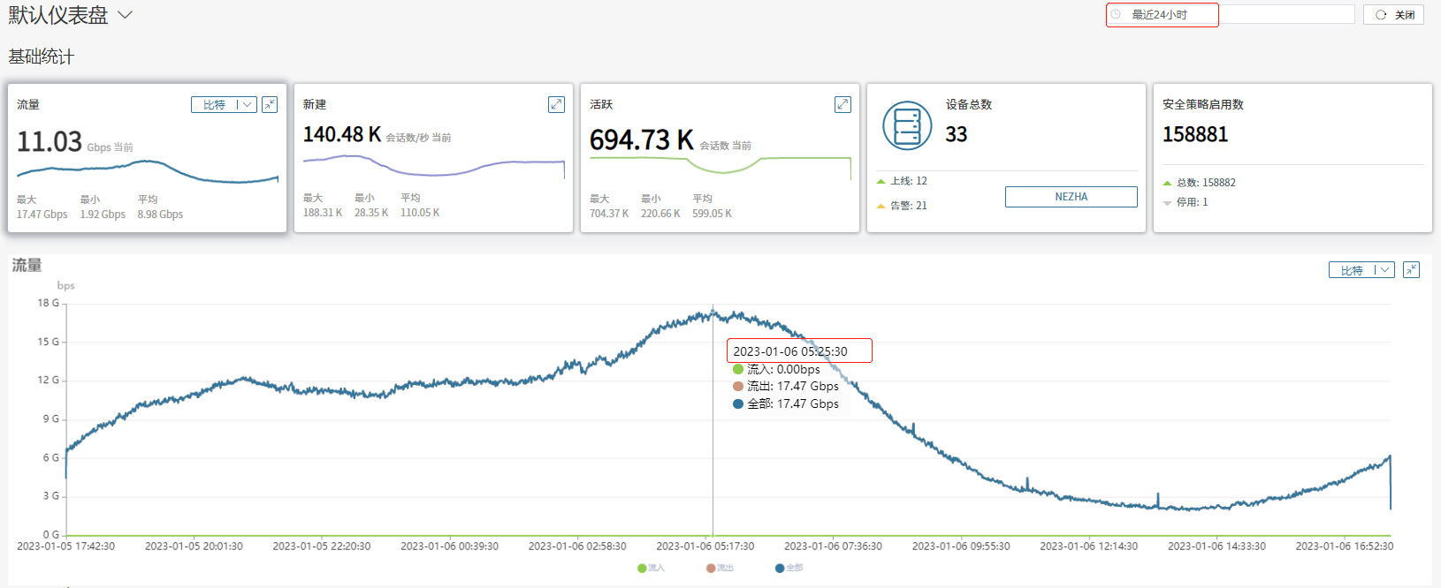The height and width of the screenshot is (588, 1441).
Task: Click the yellow 告警 triangle icon
Action: (881, 206)
